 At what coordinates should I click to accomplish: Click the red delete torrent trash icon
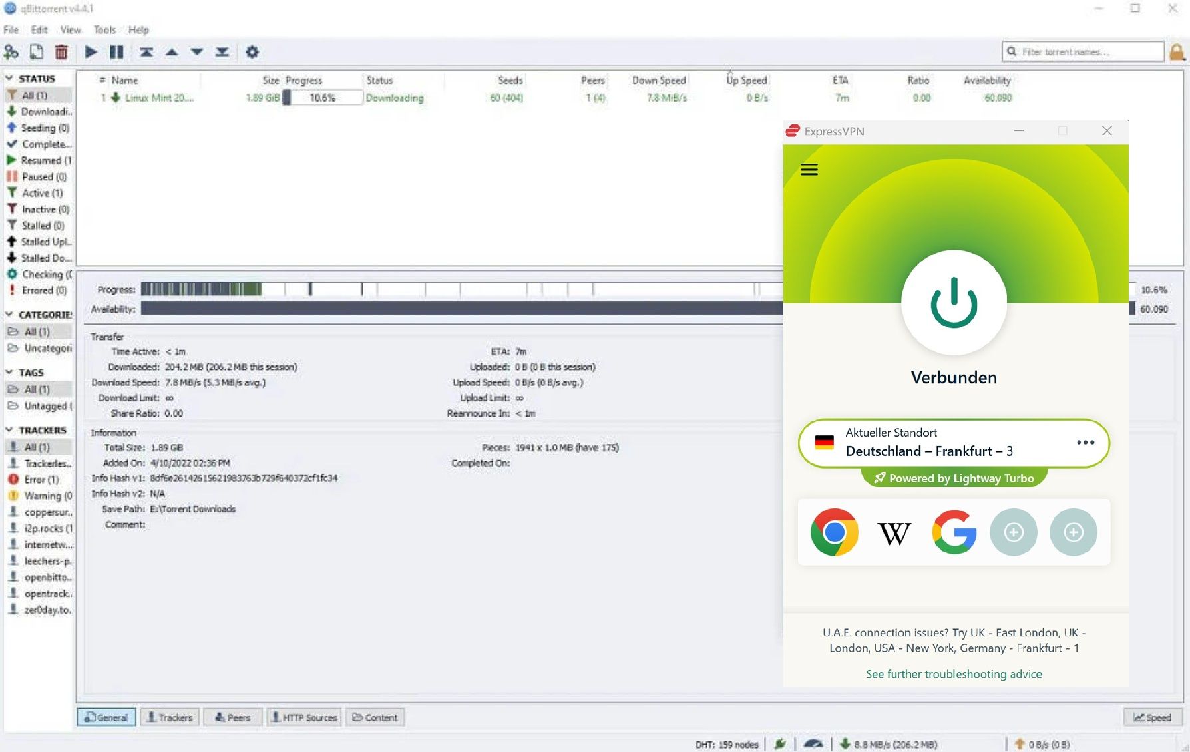61,52
